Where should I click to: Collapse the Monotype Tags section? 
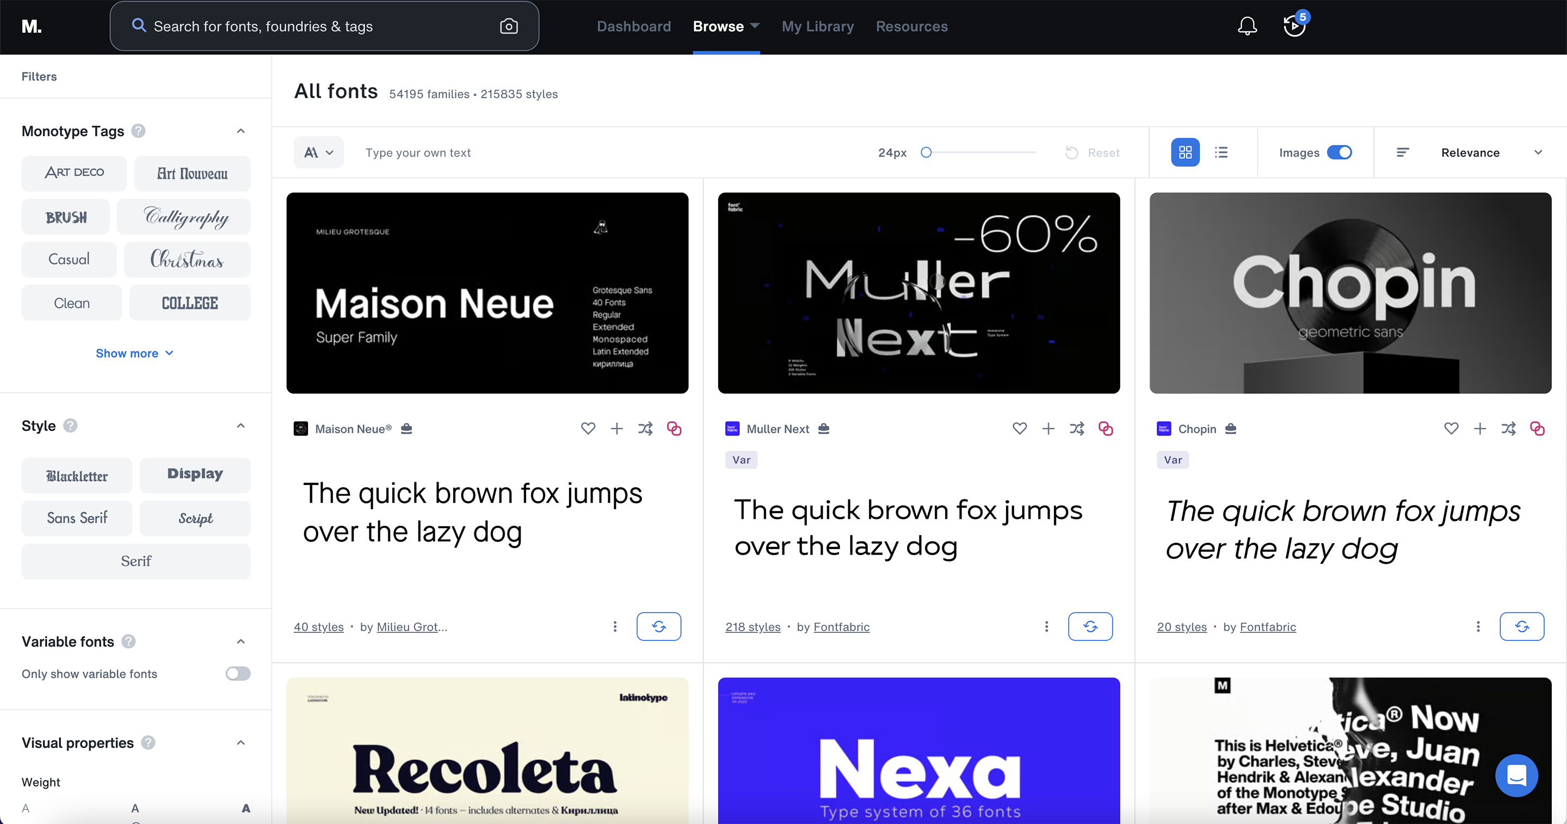241,131
